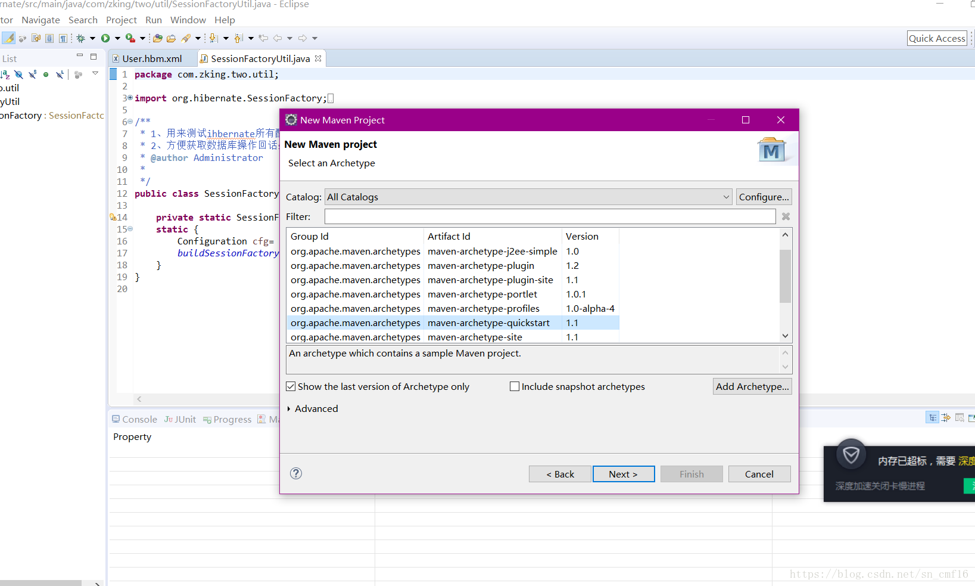Click the Hide Fields icon in Outline panel
975x586 pixels.
(x=19, y=75)
